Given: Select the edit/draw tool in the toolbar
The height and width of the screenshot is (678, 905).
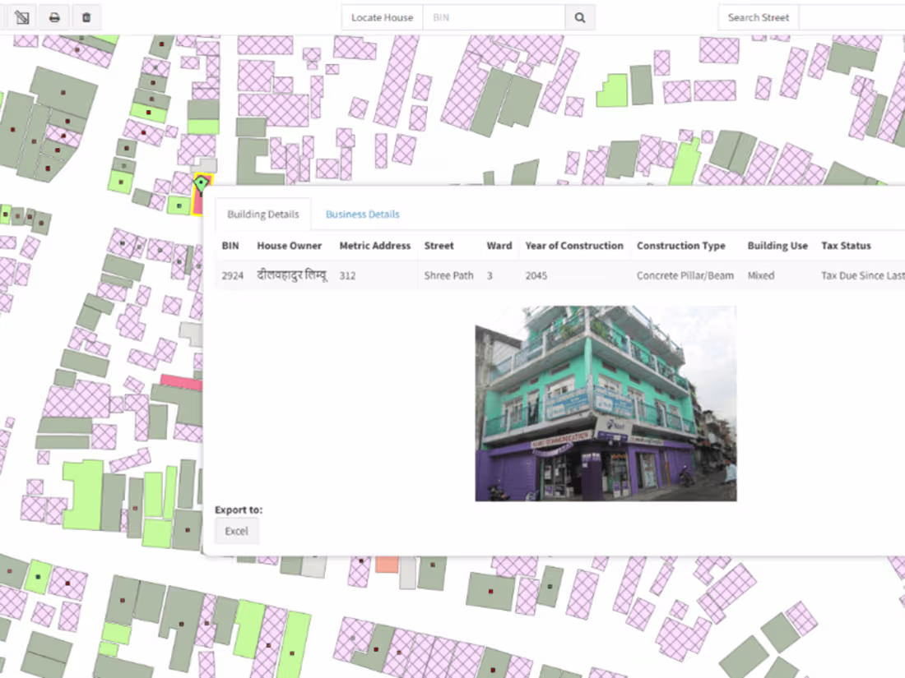Looking at the screenshot, I should (21, 16).
